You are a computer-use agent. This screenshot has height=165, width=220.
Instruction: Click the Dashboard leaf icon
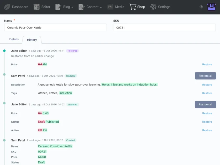pos(7,7)
